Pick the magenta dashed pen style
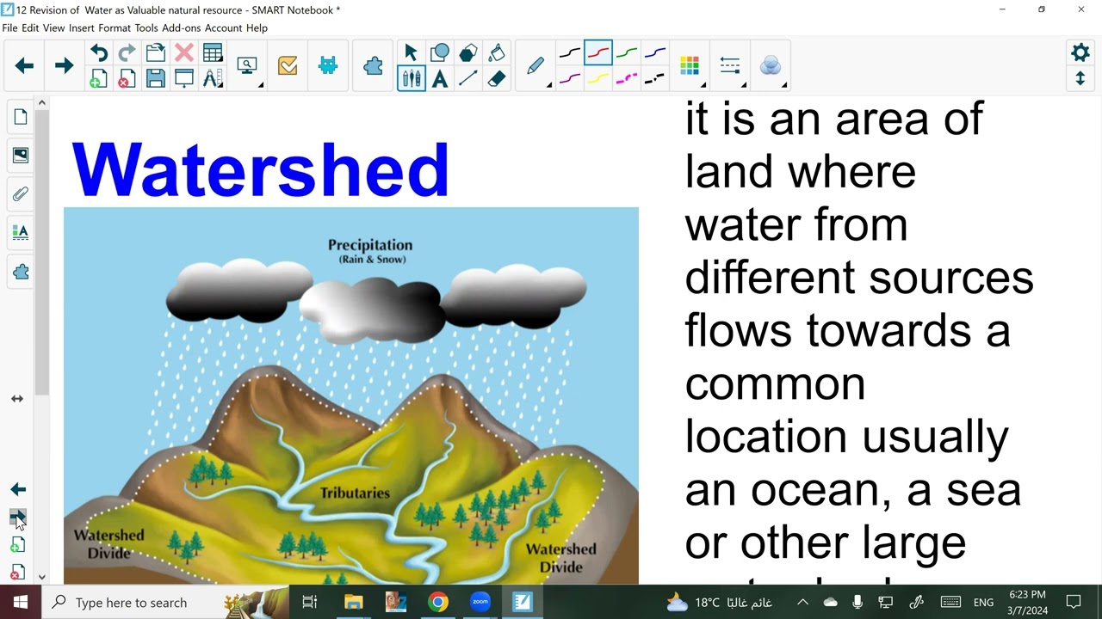Screen dimensions: 1102x619 pyautogui.click(x=627, y=79)
